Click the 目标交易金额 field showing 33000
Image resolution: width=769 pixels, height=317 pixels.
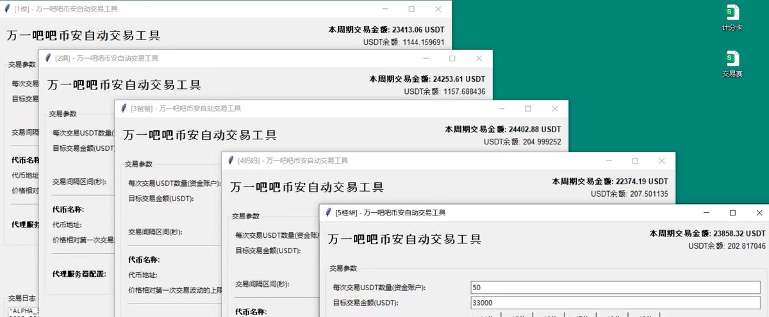pyautogui.click(x=616, y=303)
